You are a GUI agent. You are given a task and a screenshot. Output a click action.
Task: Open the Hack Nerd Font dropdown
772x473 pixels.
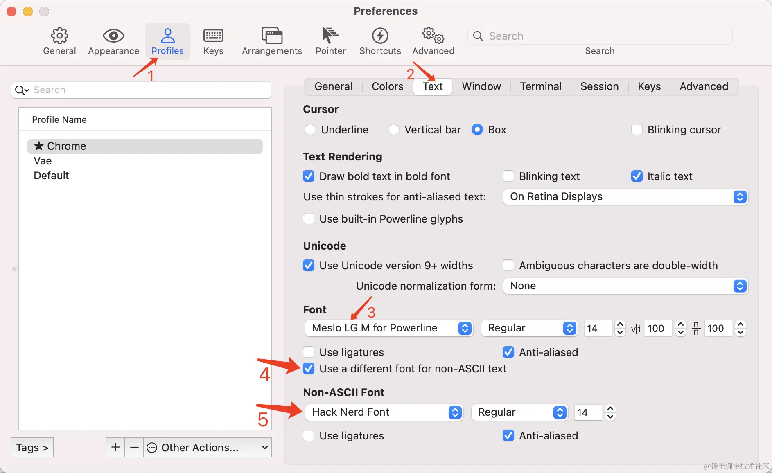tap(384, 412)
